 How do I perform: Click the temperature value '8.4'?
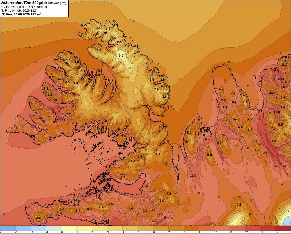pos(283,107)
